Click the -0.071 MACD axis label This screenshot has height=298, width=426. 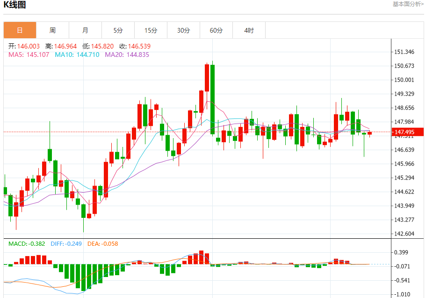coord(402,267)
